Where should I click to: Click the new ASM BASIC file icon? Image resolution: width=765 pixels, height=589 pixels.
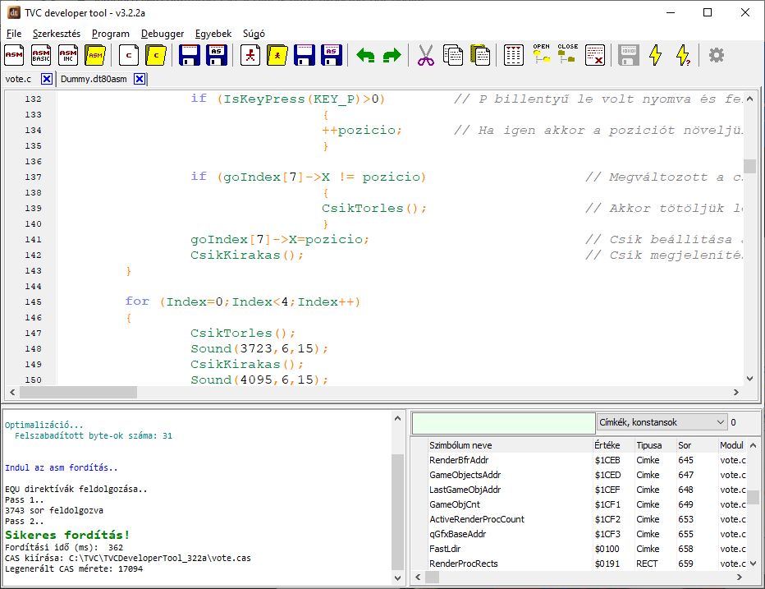(41, 55)
